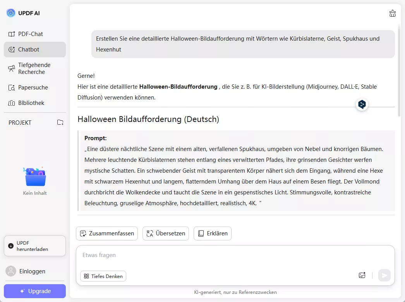Image resolution: width=405 pixels, height=302 pixels.
Task: Click the telescope research icon
Action: coord(11,69)
